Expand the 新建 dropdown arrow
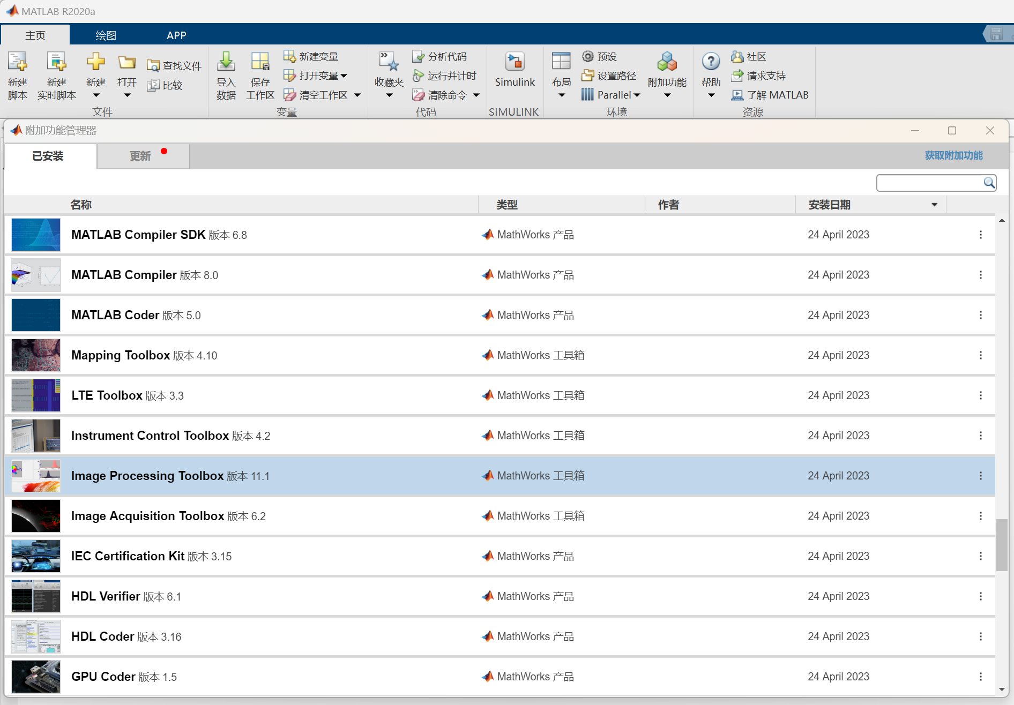Viewport: 1014px width, 705px height. click(96, 95)
